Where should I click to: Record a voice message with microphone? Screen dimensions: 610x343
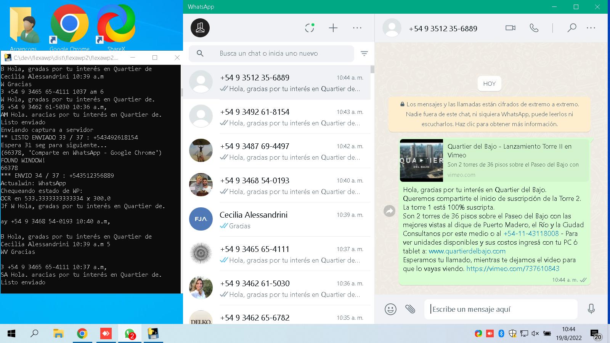tap(591, 309)
